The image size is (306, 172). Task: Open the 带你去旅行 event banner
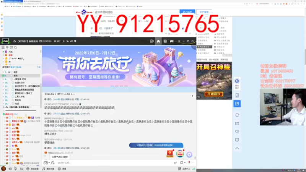pyautogui.click(x=119, y=66)
